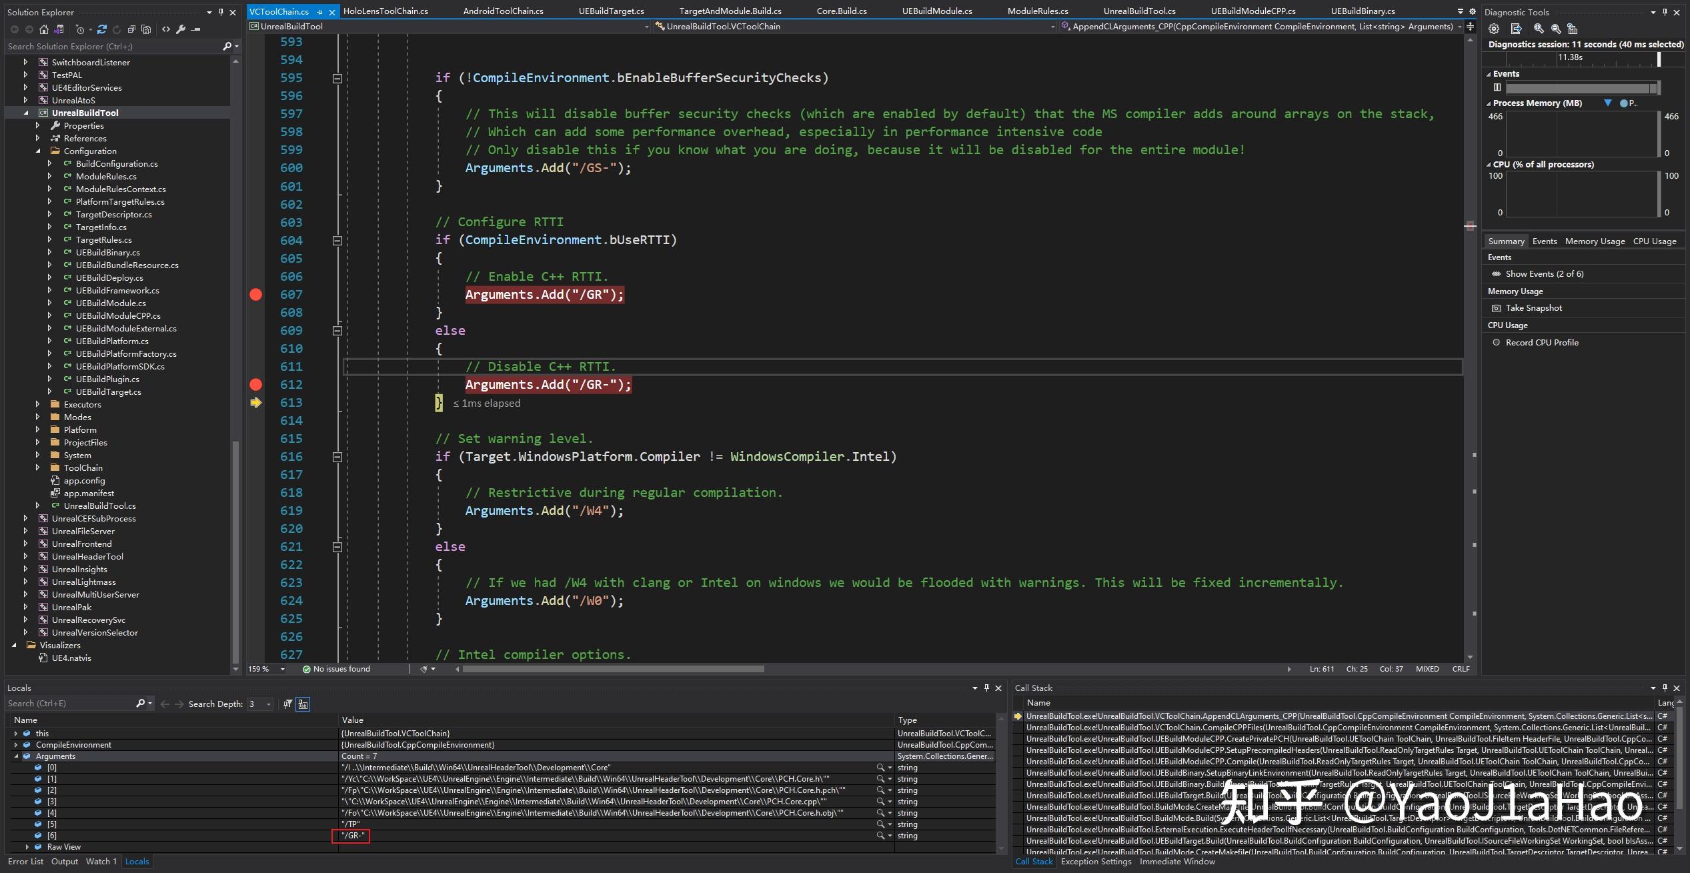Toggle the breakpoint on line 612

pyautogui.click(x=256, y=384)
